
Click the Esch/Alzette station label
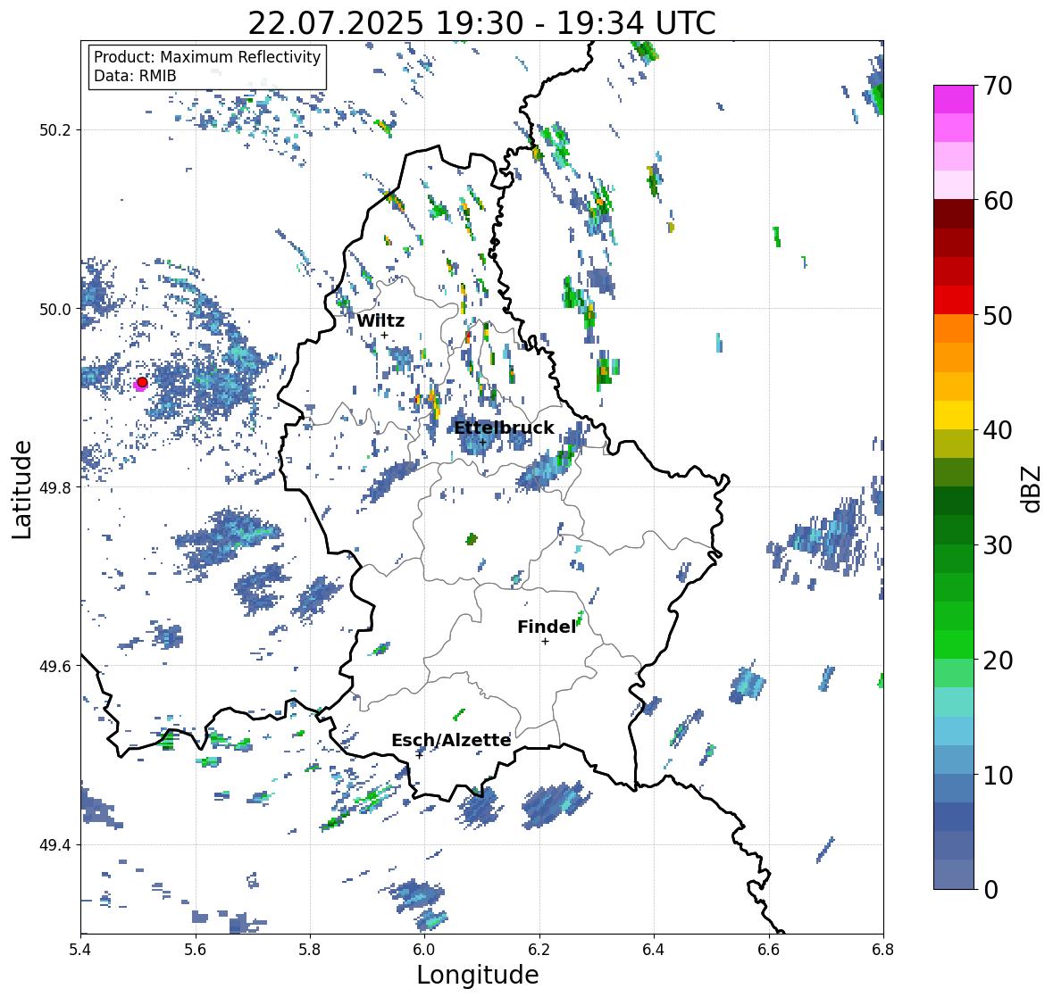pos(451,740)
